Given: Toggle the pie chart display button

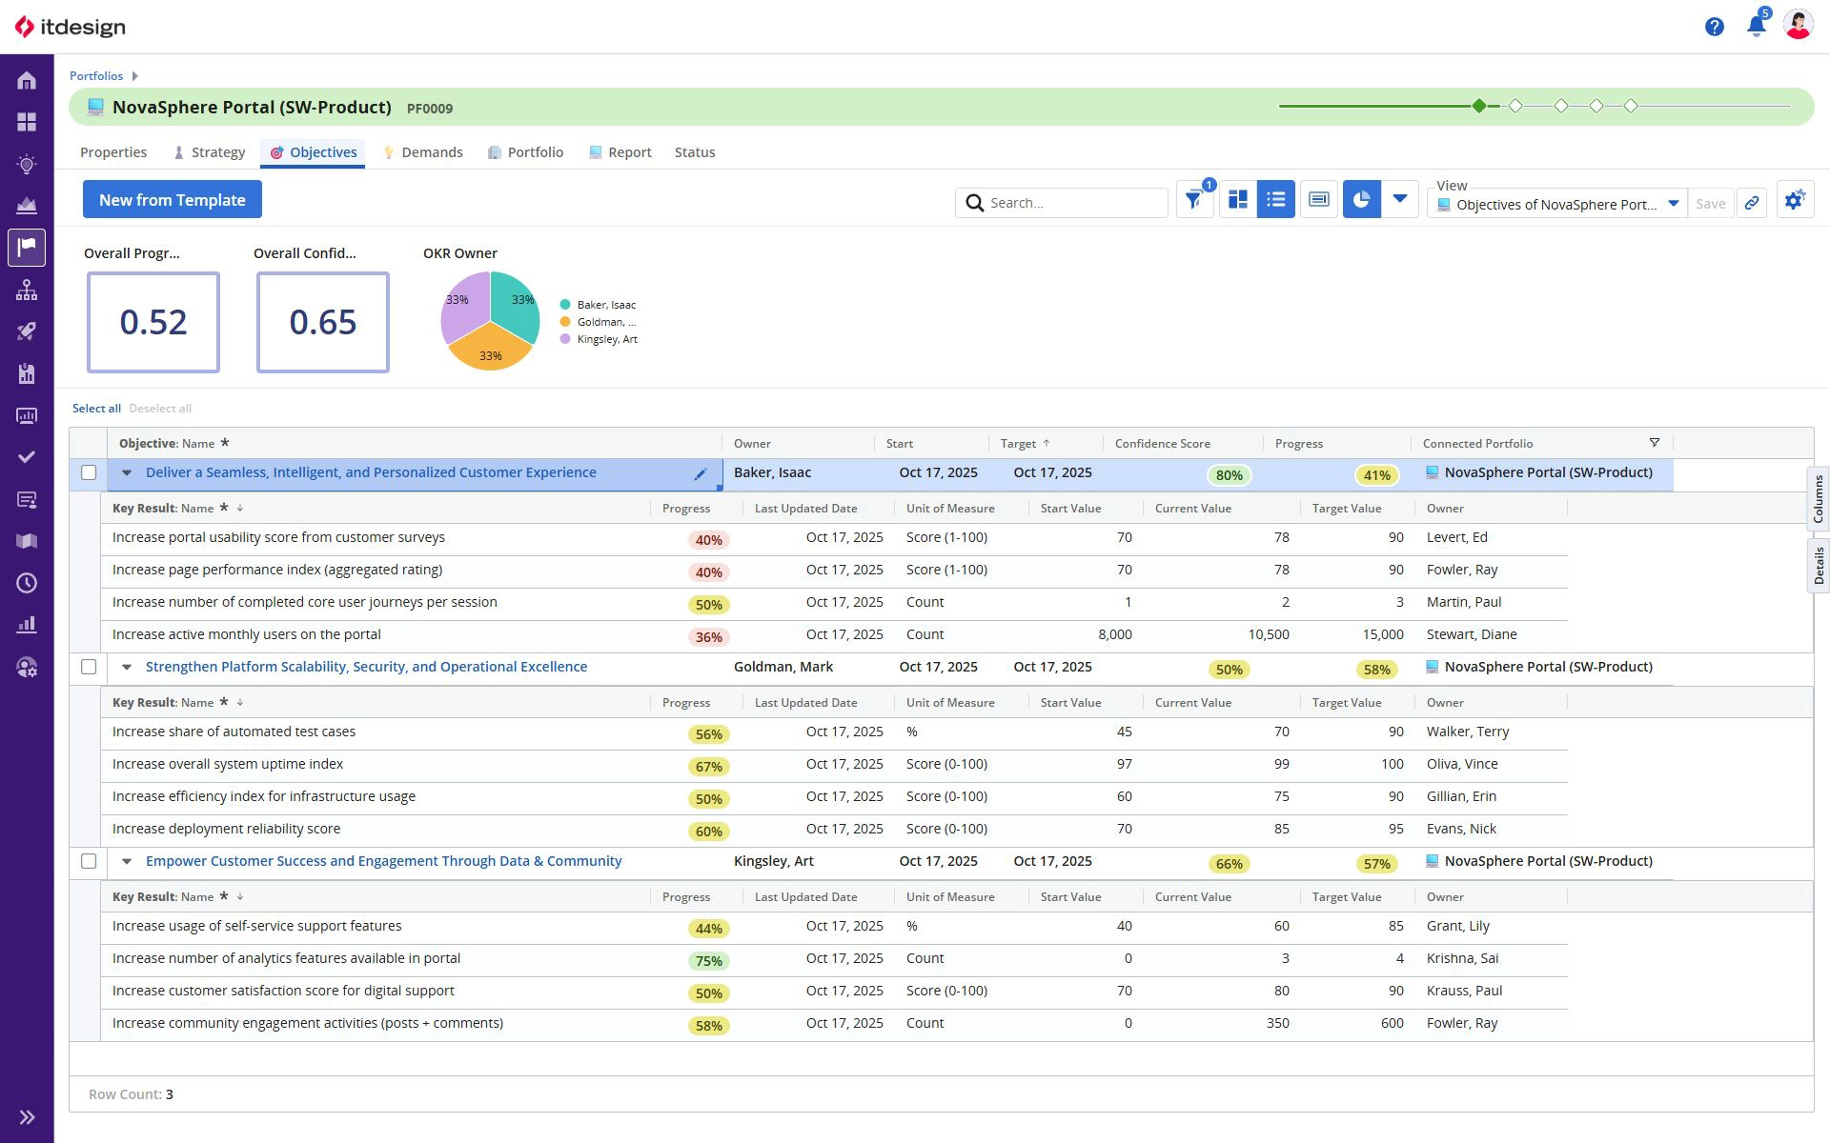Looking at the screenshot, I should click(1361, 200).
